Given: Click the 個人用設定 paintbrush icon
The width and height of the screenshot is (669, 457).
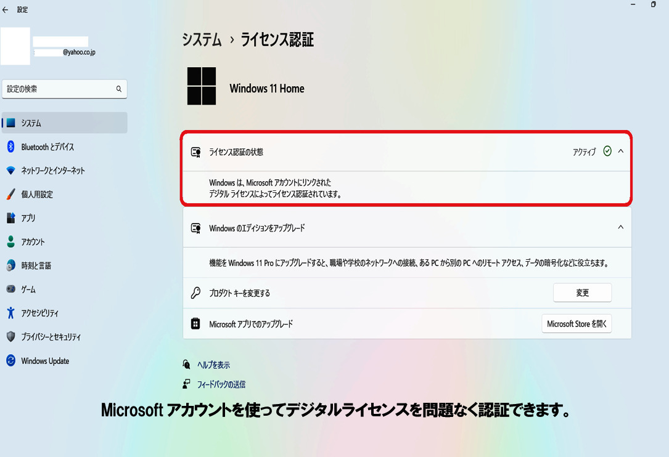Looking at the screenshot, I should coord(11,195).
